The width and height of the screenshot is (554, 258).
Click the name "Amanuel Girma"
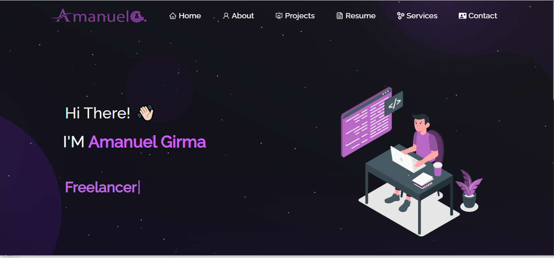(x=147, y=142)
